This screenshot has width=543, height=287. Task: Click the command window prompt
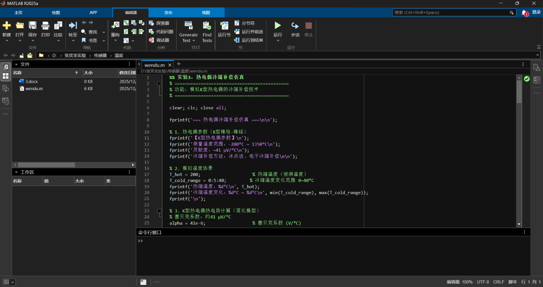pos(140,241)
